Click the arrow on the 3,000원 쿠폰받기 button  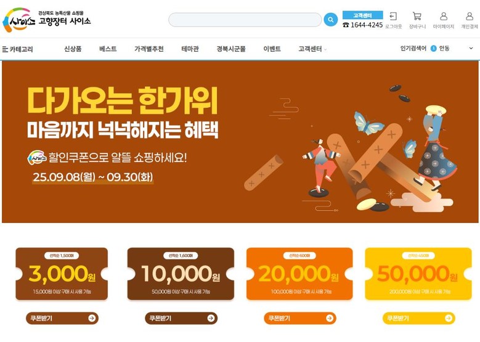[92, 318]
